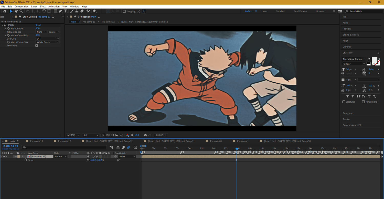Image resolution: width=384 pixels, height=199 pixels.
Task: Select the Rotation tool
Action: coord(44,11)
